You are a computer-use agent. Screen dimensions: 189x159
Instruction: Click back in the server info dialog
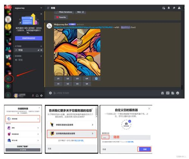[50, 149]
